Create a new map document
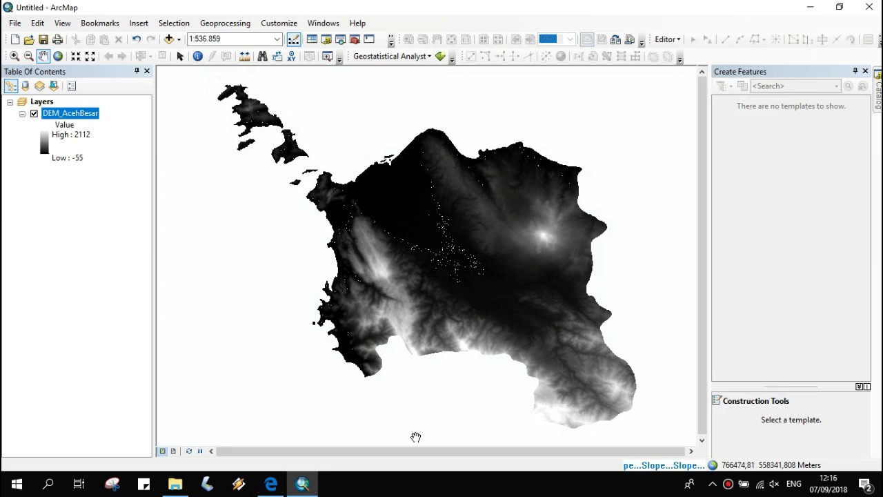The image size is (883, 497). (14, 39)
